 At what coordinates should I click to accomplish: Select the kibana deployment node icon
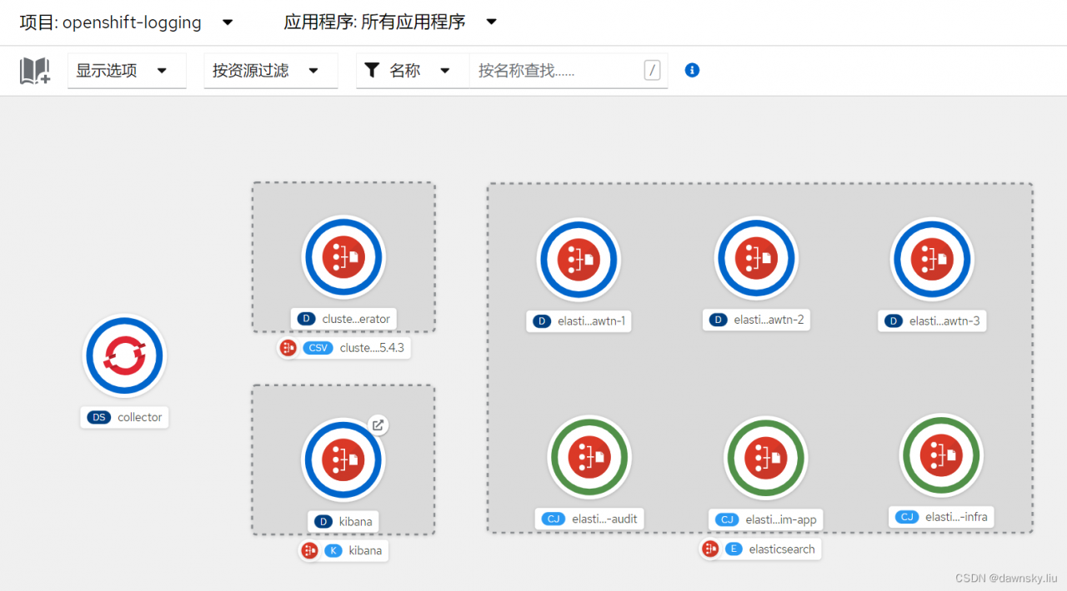coord(343,459)
